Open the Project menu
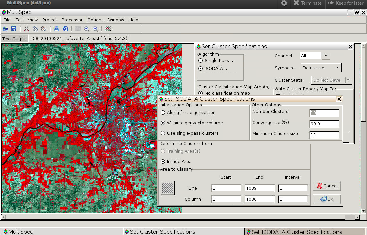Viewport: 367px width, 235px height. (49, 20)
